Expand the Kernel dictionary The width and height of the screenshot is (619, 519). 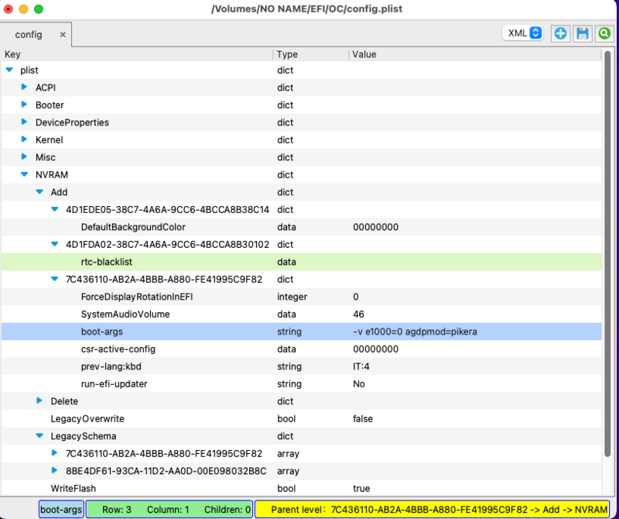[x=24, y=139]
